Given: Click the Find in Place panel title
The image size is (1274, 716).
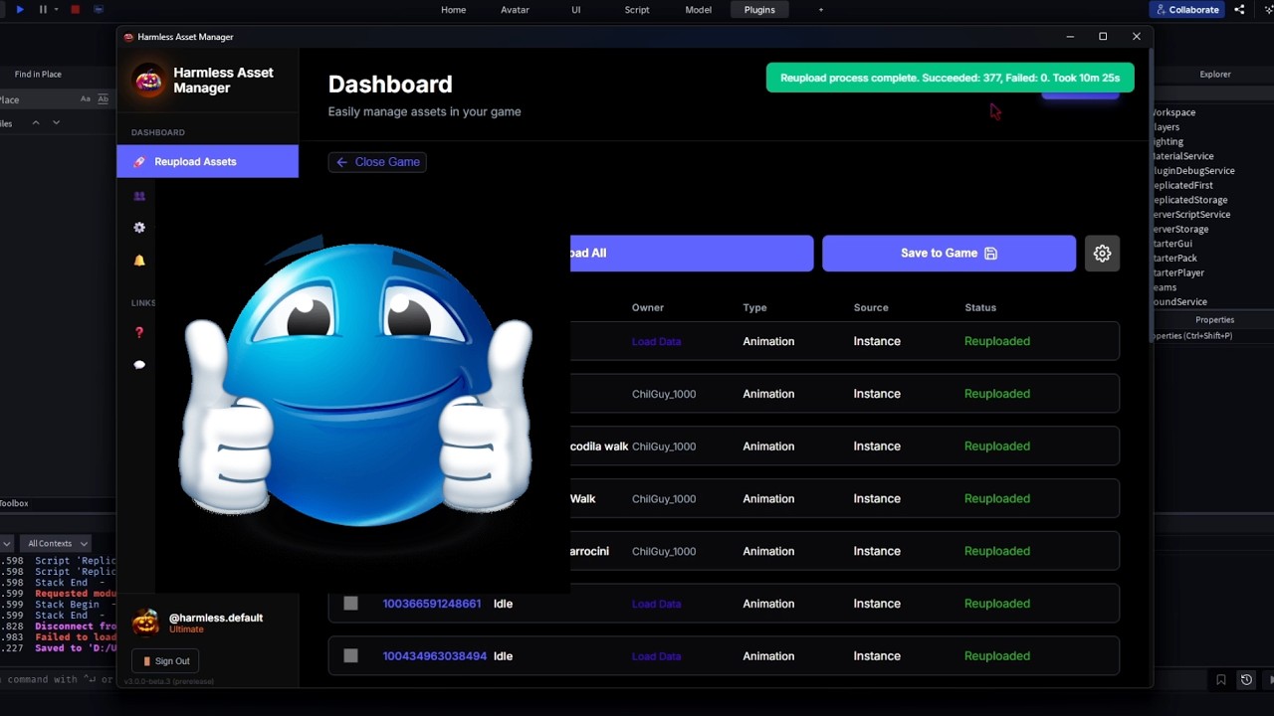Looking at the screenshot, I should pyautogui.click(x=38, y=75).
